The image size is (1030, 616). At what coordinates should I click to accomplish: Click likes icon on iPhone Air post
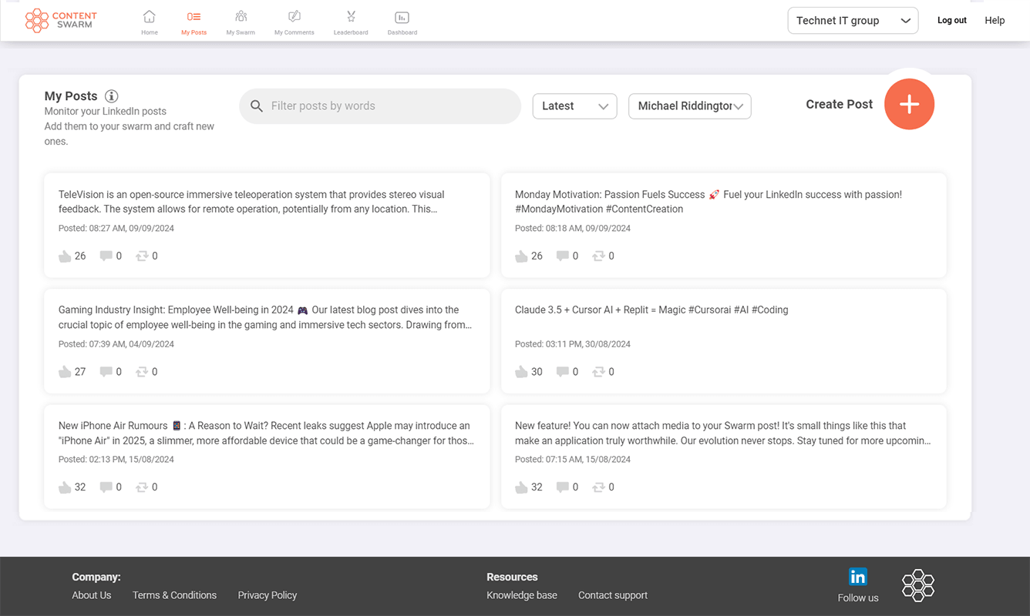[65, 487]
